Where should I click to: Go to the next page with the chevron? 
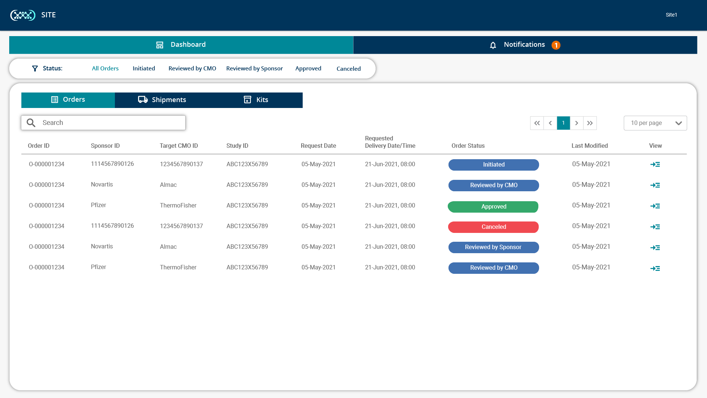pyautogui.click(x=577, y=123)
